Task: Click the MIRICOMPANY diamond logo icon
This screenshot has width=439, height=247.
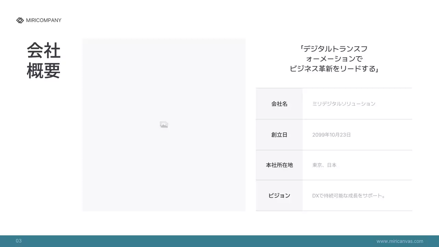Action: click(x=20, y=20)
